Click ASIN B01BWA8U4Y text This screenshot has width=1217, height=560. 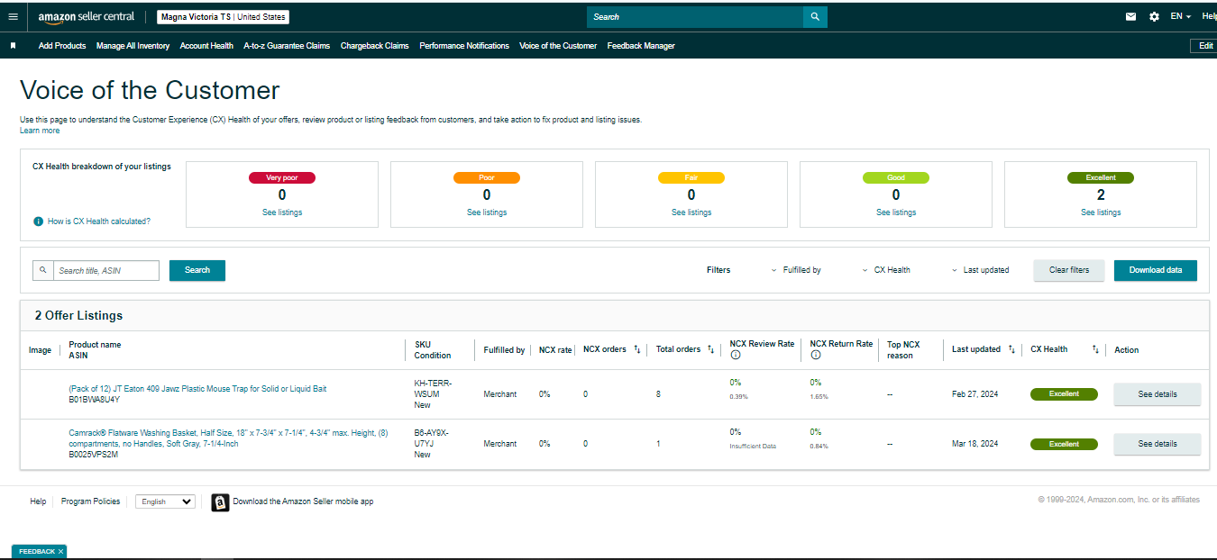[94, 400]
